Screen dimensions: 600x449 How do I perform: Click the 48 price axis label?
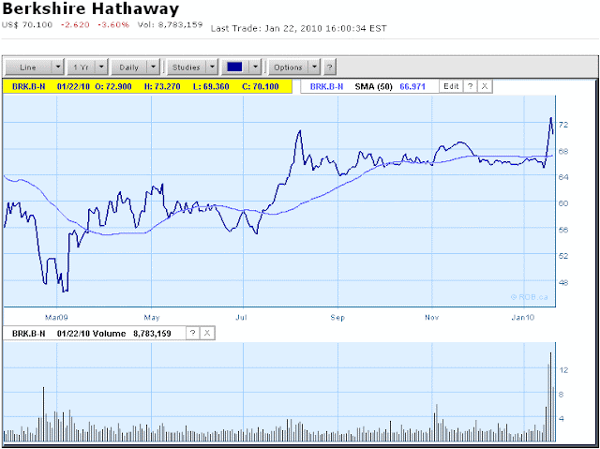pos(563,283)
